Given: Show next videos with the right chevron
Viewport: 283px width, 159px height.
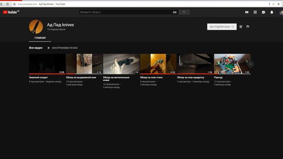Looking at the screenshot, I should point(250,64).
